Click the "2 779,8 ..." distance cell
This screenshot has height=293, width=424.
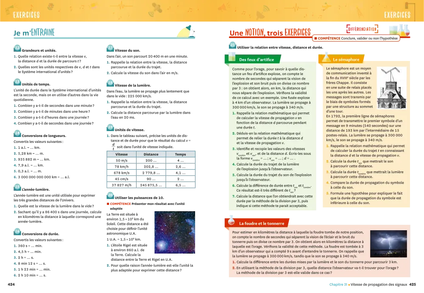[x=151, y=173]
